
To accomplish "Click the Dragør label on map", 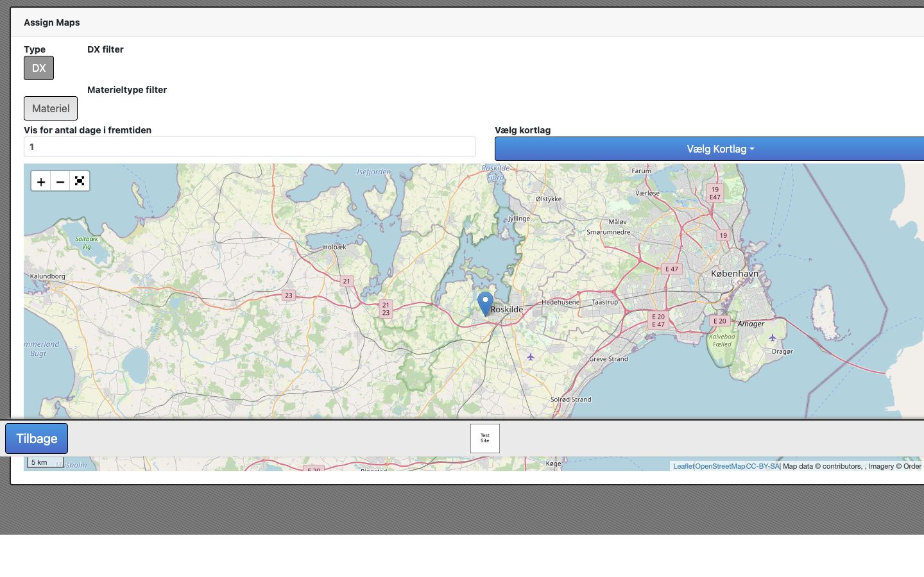I will click(x=783, y=351).
